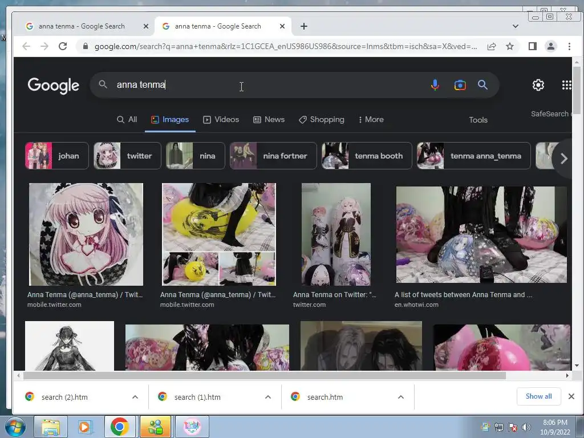Select the nina suggestion chip
The width and height of the screenshot is (584, 438).
(195, 156)
